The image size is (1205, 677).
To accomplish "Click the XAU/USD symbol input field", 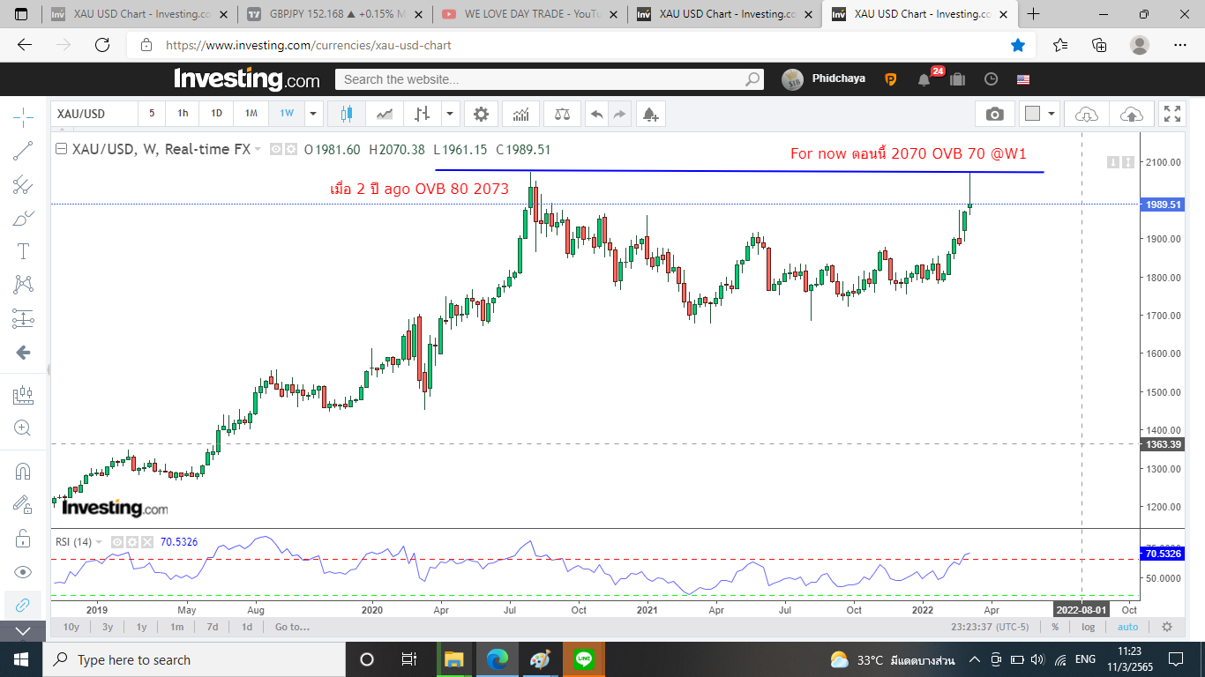I will [x=94, y=114].
